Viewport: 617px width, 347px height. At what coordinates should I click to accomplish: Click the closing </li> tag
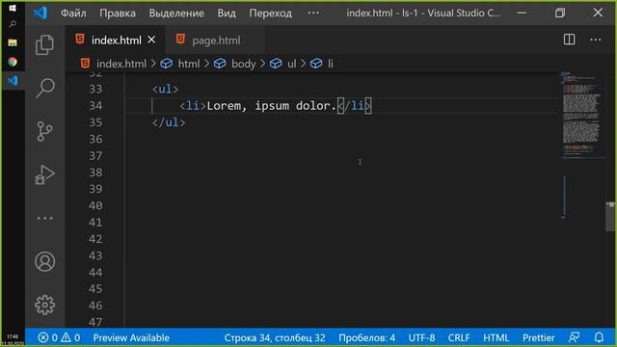354,105
